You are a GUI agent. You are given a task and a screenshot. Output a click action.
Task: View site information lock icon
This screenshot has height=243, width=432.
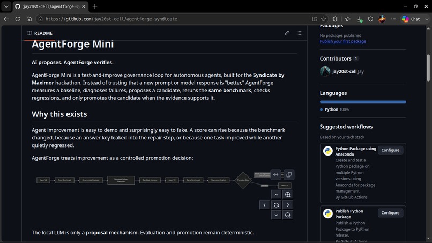(41, 19)
